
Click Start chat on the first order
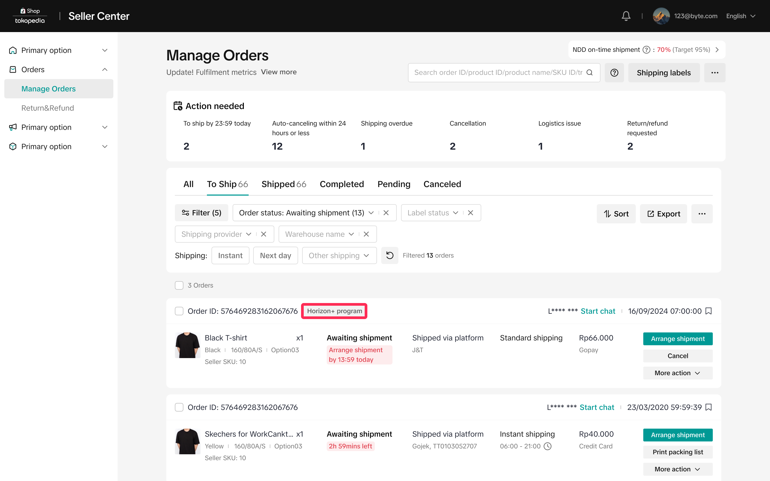pyautogui.click(x=598, y=311)
